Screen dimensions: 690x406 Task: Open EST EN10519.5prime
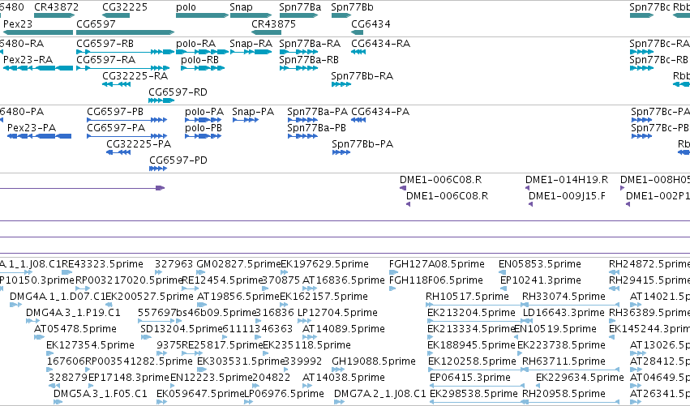(x=517, y=337)
